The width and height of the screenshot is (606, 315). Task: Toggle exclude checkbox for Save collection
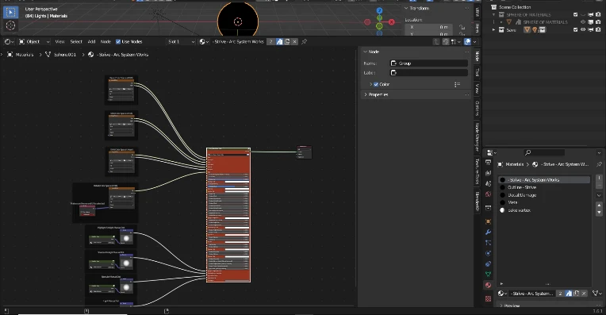coord(576,30)
